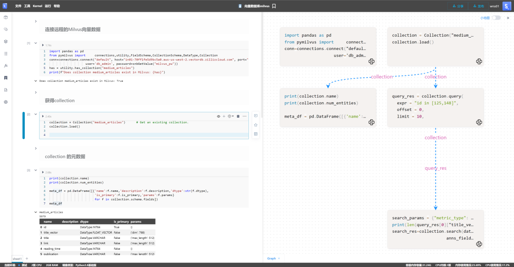Open the fx functions icon in the left sidebar
This screenshot has height=267, width=514.
coord(6,66)
